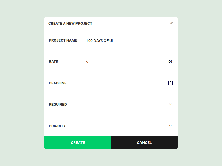The width and height of the screenshot is (222, 166).
Task: Click the project name field "100 DAYS OF UI"
Action: pyautogui.click(x=99, y=40)
